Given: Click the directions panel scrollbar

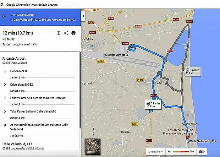Looking at the screenshot, I should 80,90.
